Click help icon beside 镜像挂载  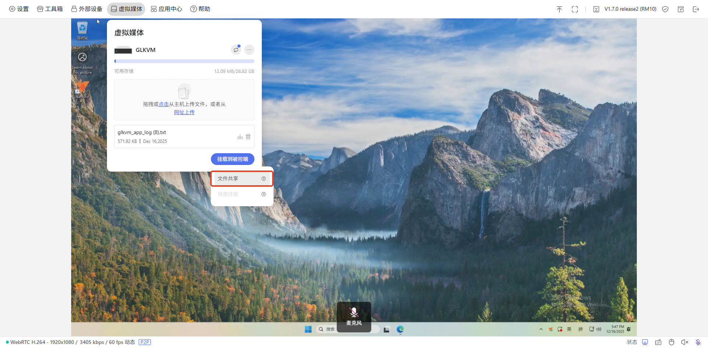pos(264,194)
